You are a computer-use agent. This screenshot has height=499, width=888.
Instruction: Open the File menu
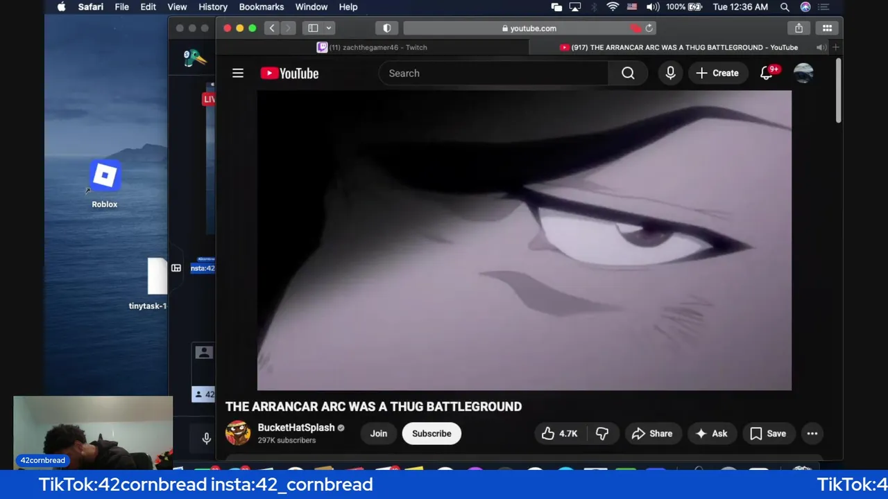click(x=121, y=7)
